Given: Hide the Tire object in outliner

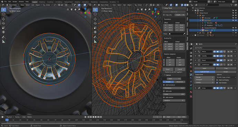Looking at the screenshot, I should [236, 33].
